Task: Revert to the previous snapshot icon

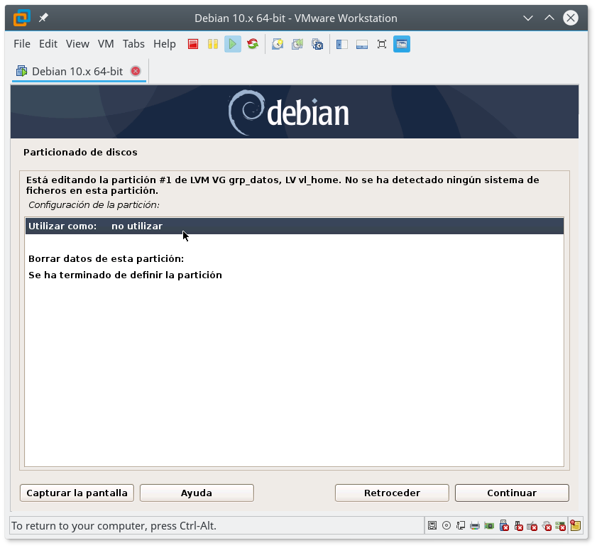Action: tap(297, 44)
